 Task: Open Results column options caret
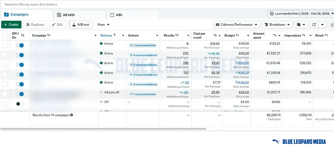click(x=188, y=36)
